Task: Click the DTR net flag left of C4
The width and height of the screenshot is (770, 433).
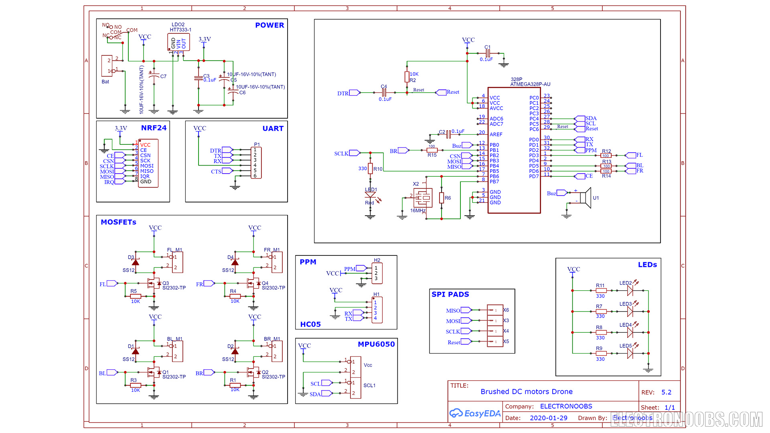Action: [x=355, y=93]
